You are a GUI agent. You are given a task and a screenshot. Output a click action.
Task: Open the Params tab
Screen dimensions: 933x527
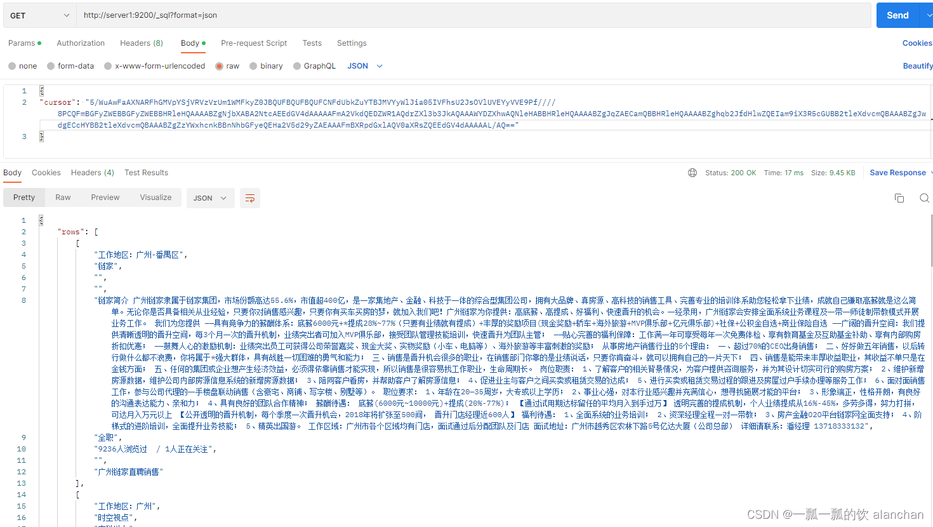pyautogui.click(x=25, y=43)
